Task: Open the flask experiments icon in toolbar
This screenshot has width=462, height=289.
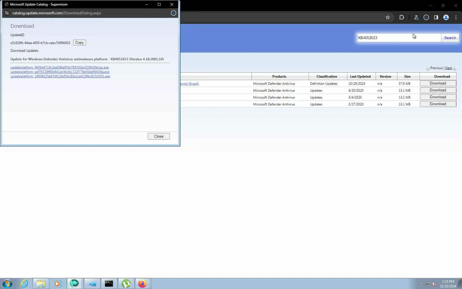Action: pos(416,17)
